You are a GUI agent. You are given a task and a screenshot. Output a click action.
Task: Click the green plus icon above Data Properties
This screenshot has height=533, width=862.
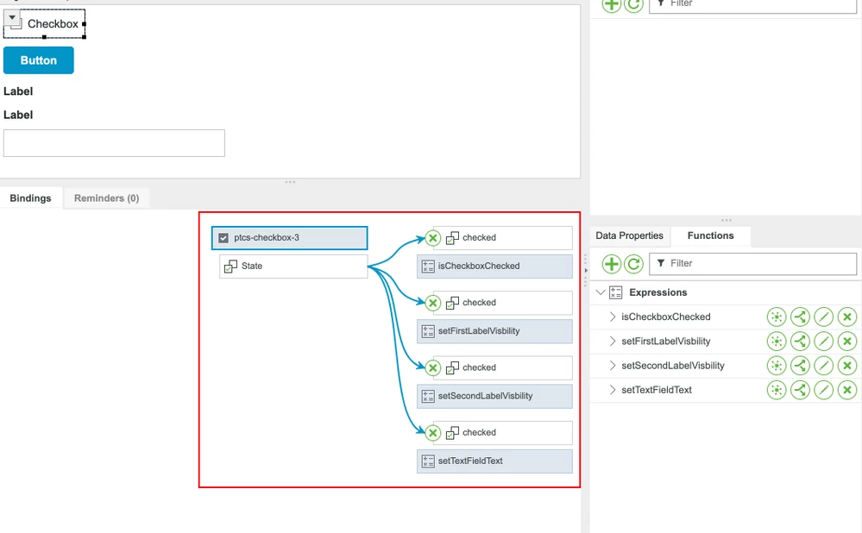pyautogui.click(x=611, y=4)
